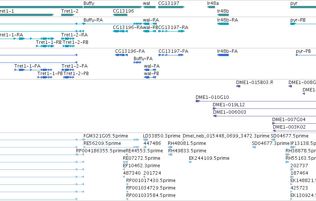This screenshot has width=316, height=201.
Task: Select the CG13196 gene feature
Action: point(120,15)
